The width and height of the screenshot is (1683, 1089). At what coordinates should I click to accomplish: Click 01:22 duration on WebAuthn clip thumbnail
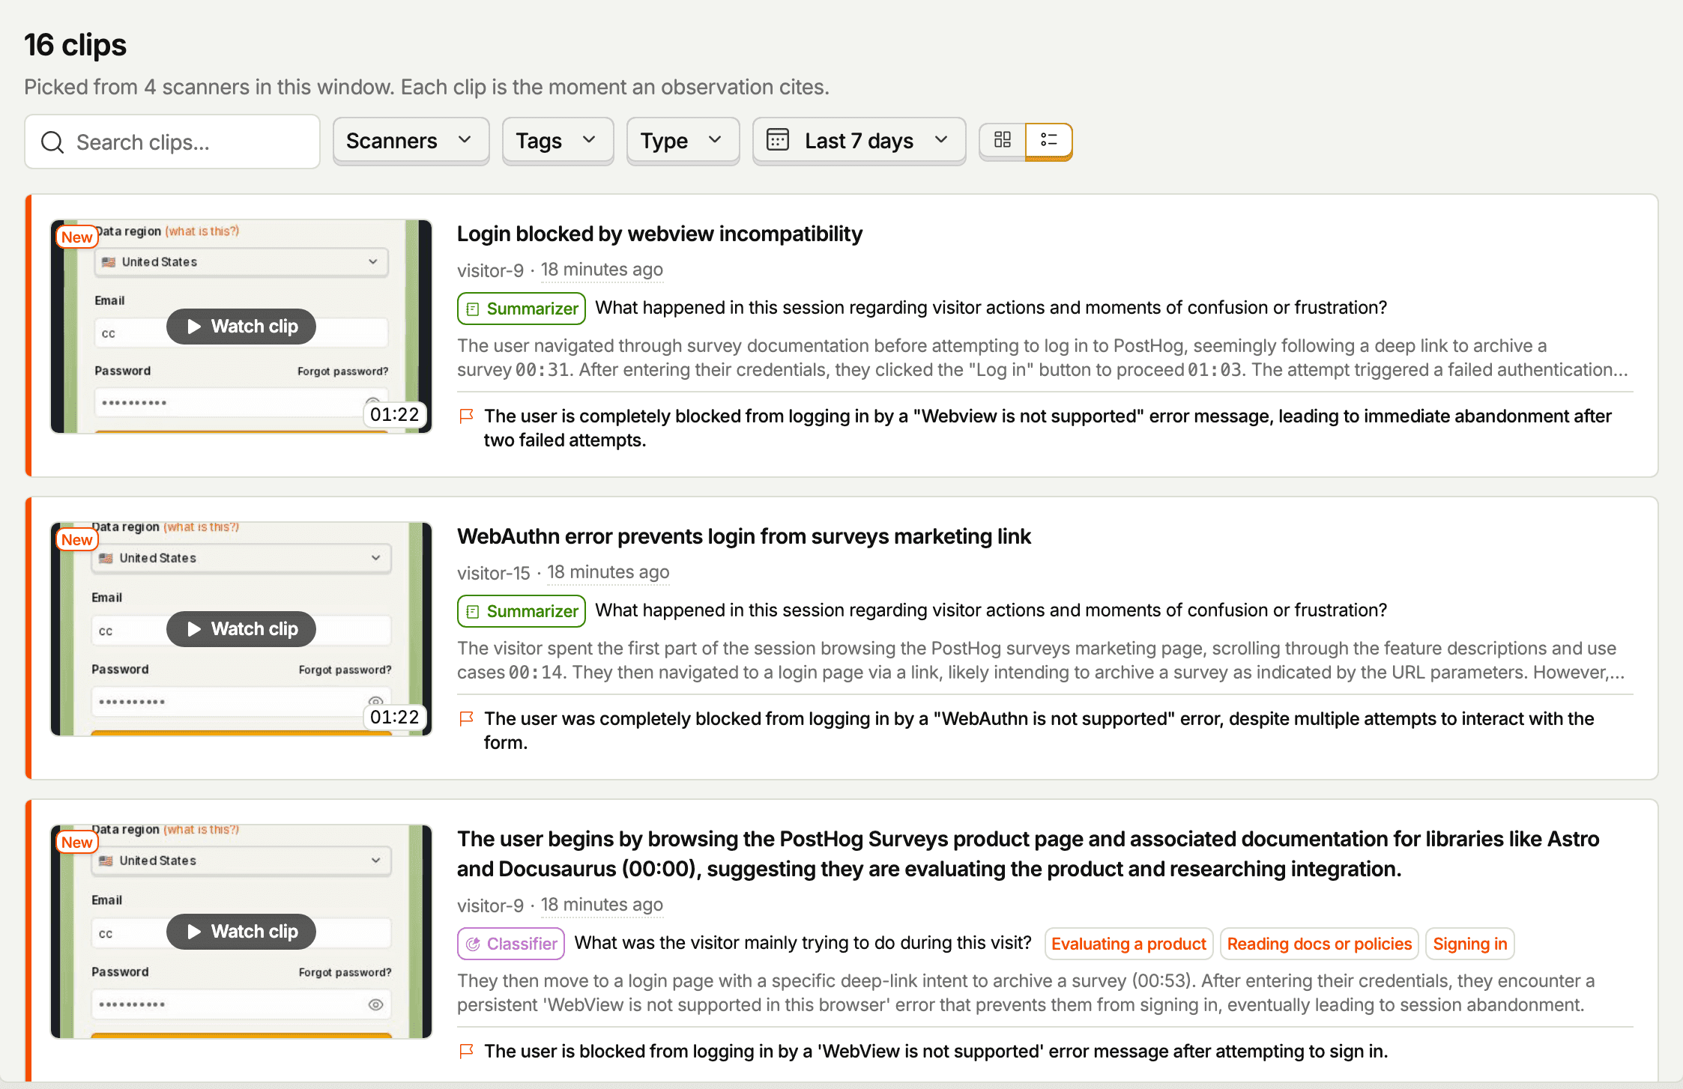[395, 718]
